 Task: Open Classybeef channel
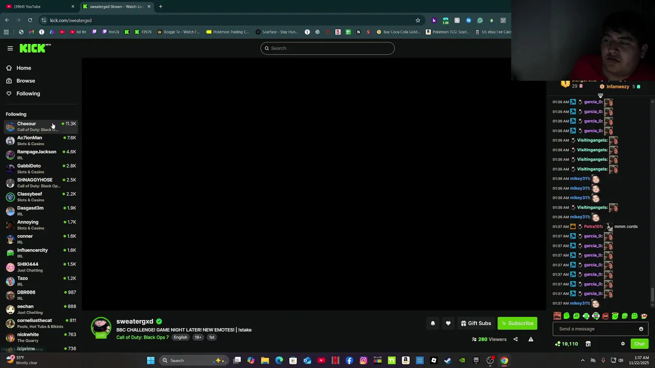(x=41, y=197)
